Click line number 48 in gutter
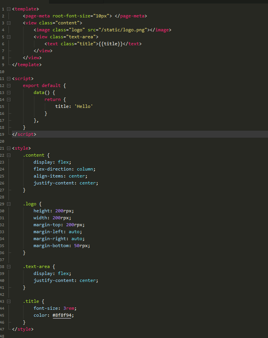 click(2, 336)
